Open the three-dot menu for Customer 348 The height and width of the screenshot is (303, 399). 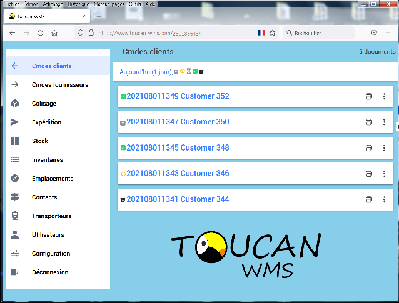point(384,148)
